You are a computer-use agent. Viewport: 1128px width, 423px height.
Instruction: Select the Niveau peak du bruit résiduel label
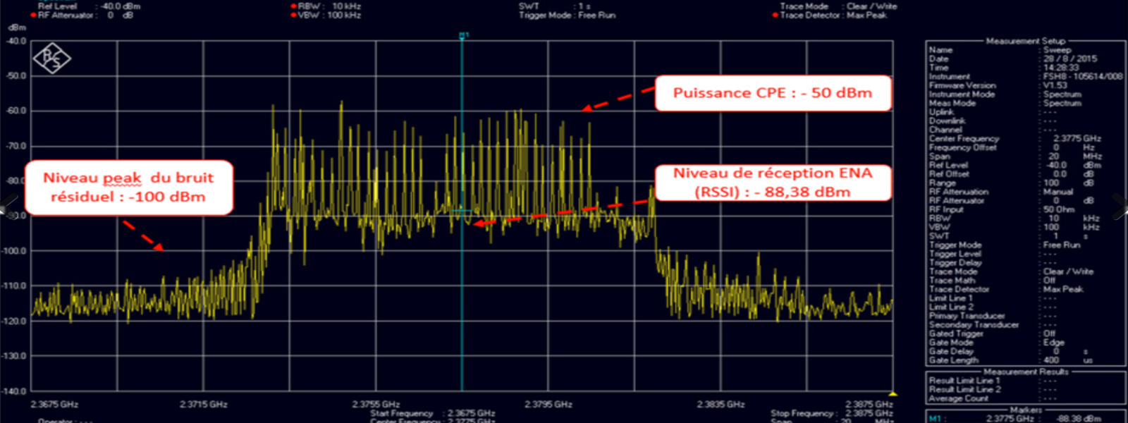128,188
